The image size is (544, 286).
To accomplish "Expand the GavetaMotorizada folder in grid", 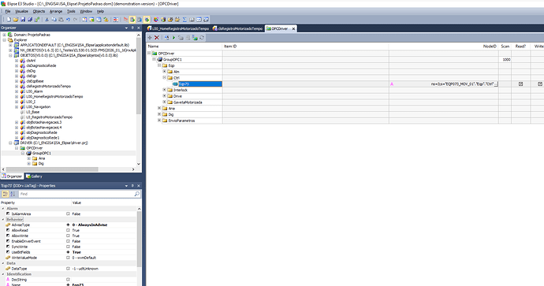I will pos(165,102).
